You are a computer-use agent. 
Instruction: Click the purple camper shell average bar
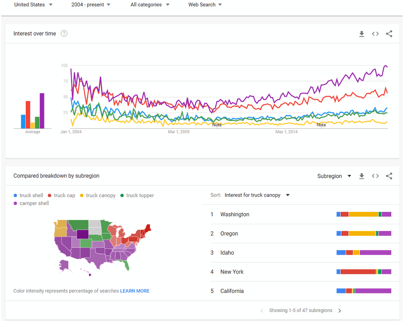[42, 111]
